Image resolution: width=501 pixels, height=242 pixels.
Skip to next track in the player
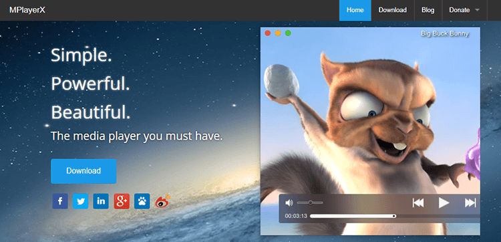click(x=470, y=203)
